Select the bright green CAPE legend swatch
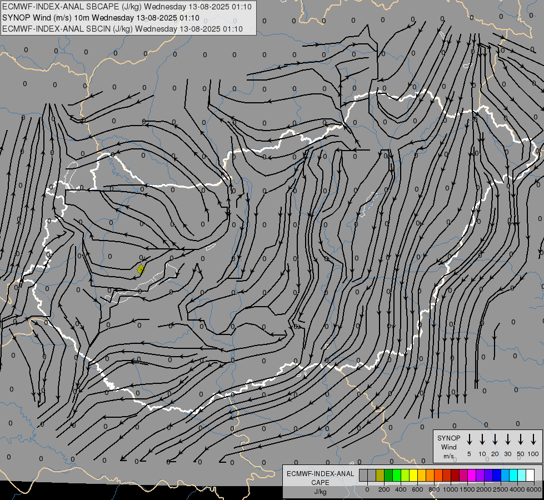544x500 pixels. pyautogui.click(x=397, y=476)
